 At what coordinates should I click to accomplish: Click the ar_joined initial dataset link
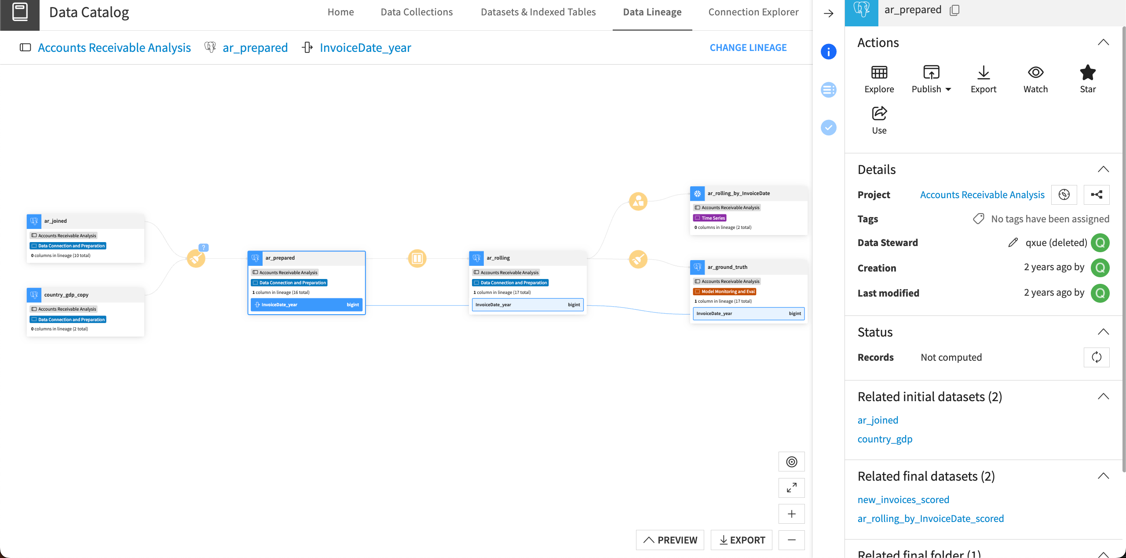point(877,419)
